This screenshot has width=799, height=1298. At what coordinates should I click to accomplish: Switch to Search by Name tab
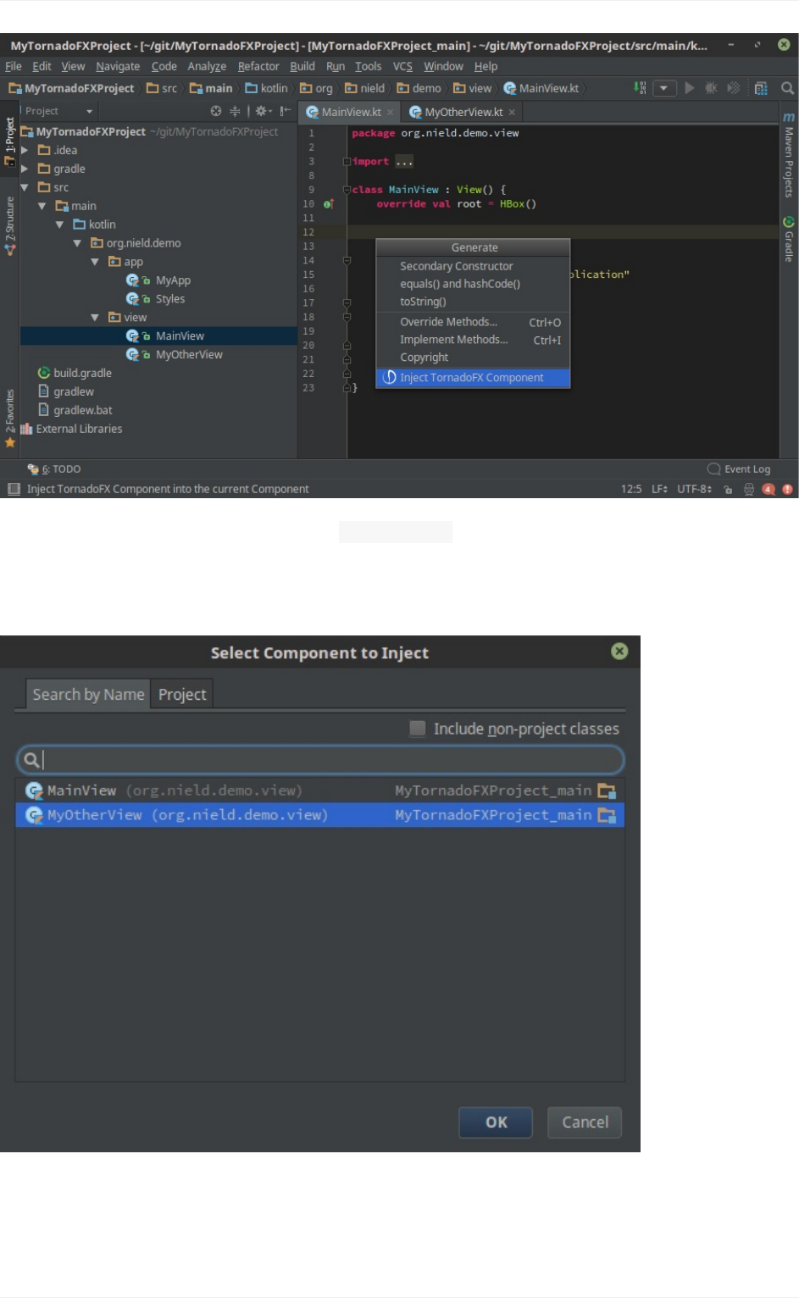coord(88,695)
